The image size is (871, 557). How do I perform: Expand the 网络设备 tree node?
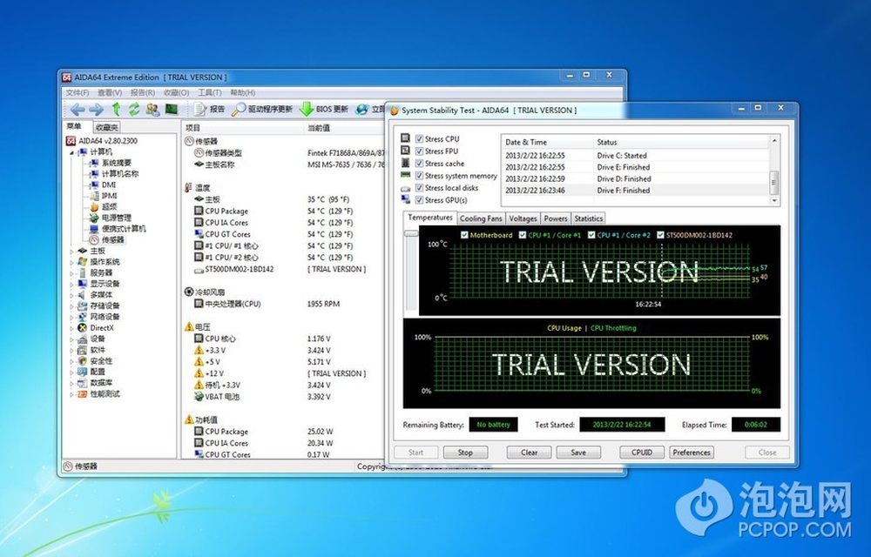coord(71,317)
